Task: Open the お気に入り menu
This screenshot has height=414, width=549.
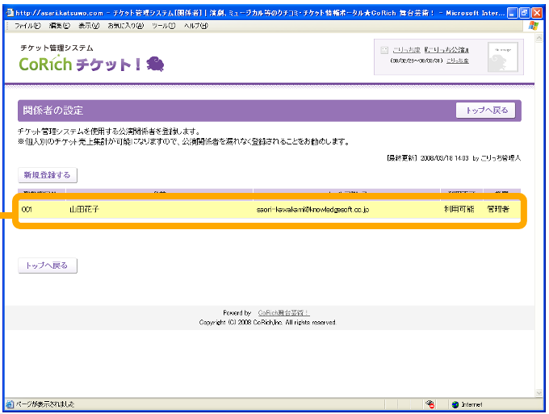Action: click(x=126, y=26)
